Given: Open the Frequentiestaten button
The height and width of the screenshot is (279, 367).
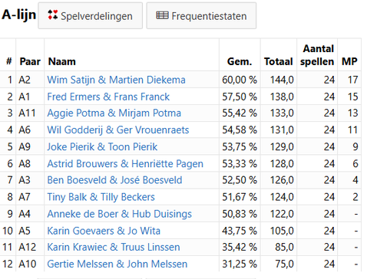Looking at the screenshot, I should [x=201, y=16].
